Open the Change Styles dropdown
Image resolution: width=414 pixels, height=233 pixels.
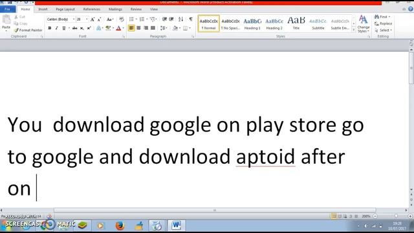(x=364, y=24)
